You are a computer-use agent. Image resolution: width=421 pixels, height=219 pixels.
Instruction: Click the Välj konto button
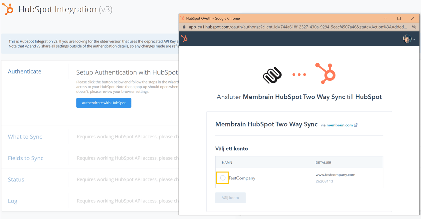click(230, 198)
